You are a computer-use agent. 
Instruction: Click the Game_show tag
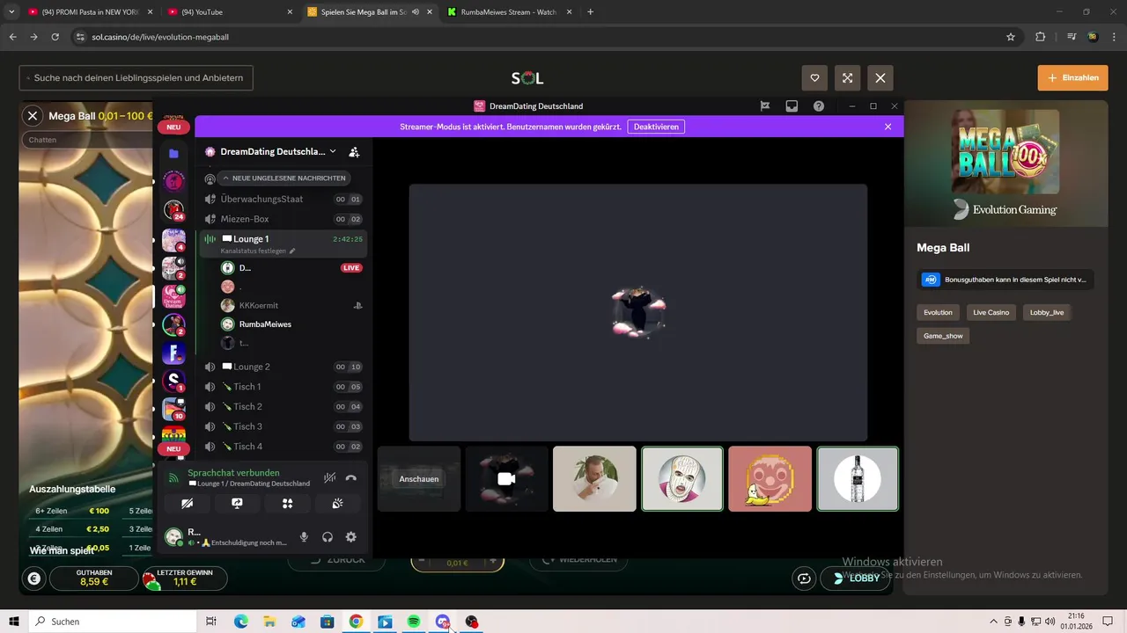[943, 336]
